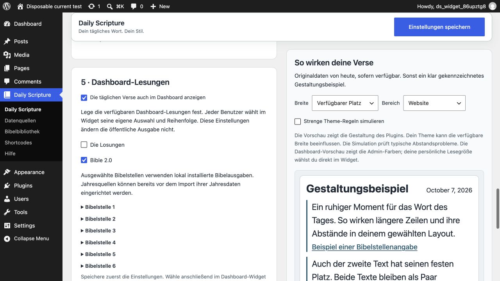Enable Strenge Theme-Regeln simulieren checkbox
Screen dimensions: 500x281
298,121
